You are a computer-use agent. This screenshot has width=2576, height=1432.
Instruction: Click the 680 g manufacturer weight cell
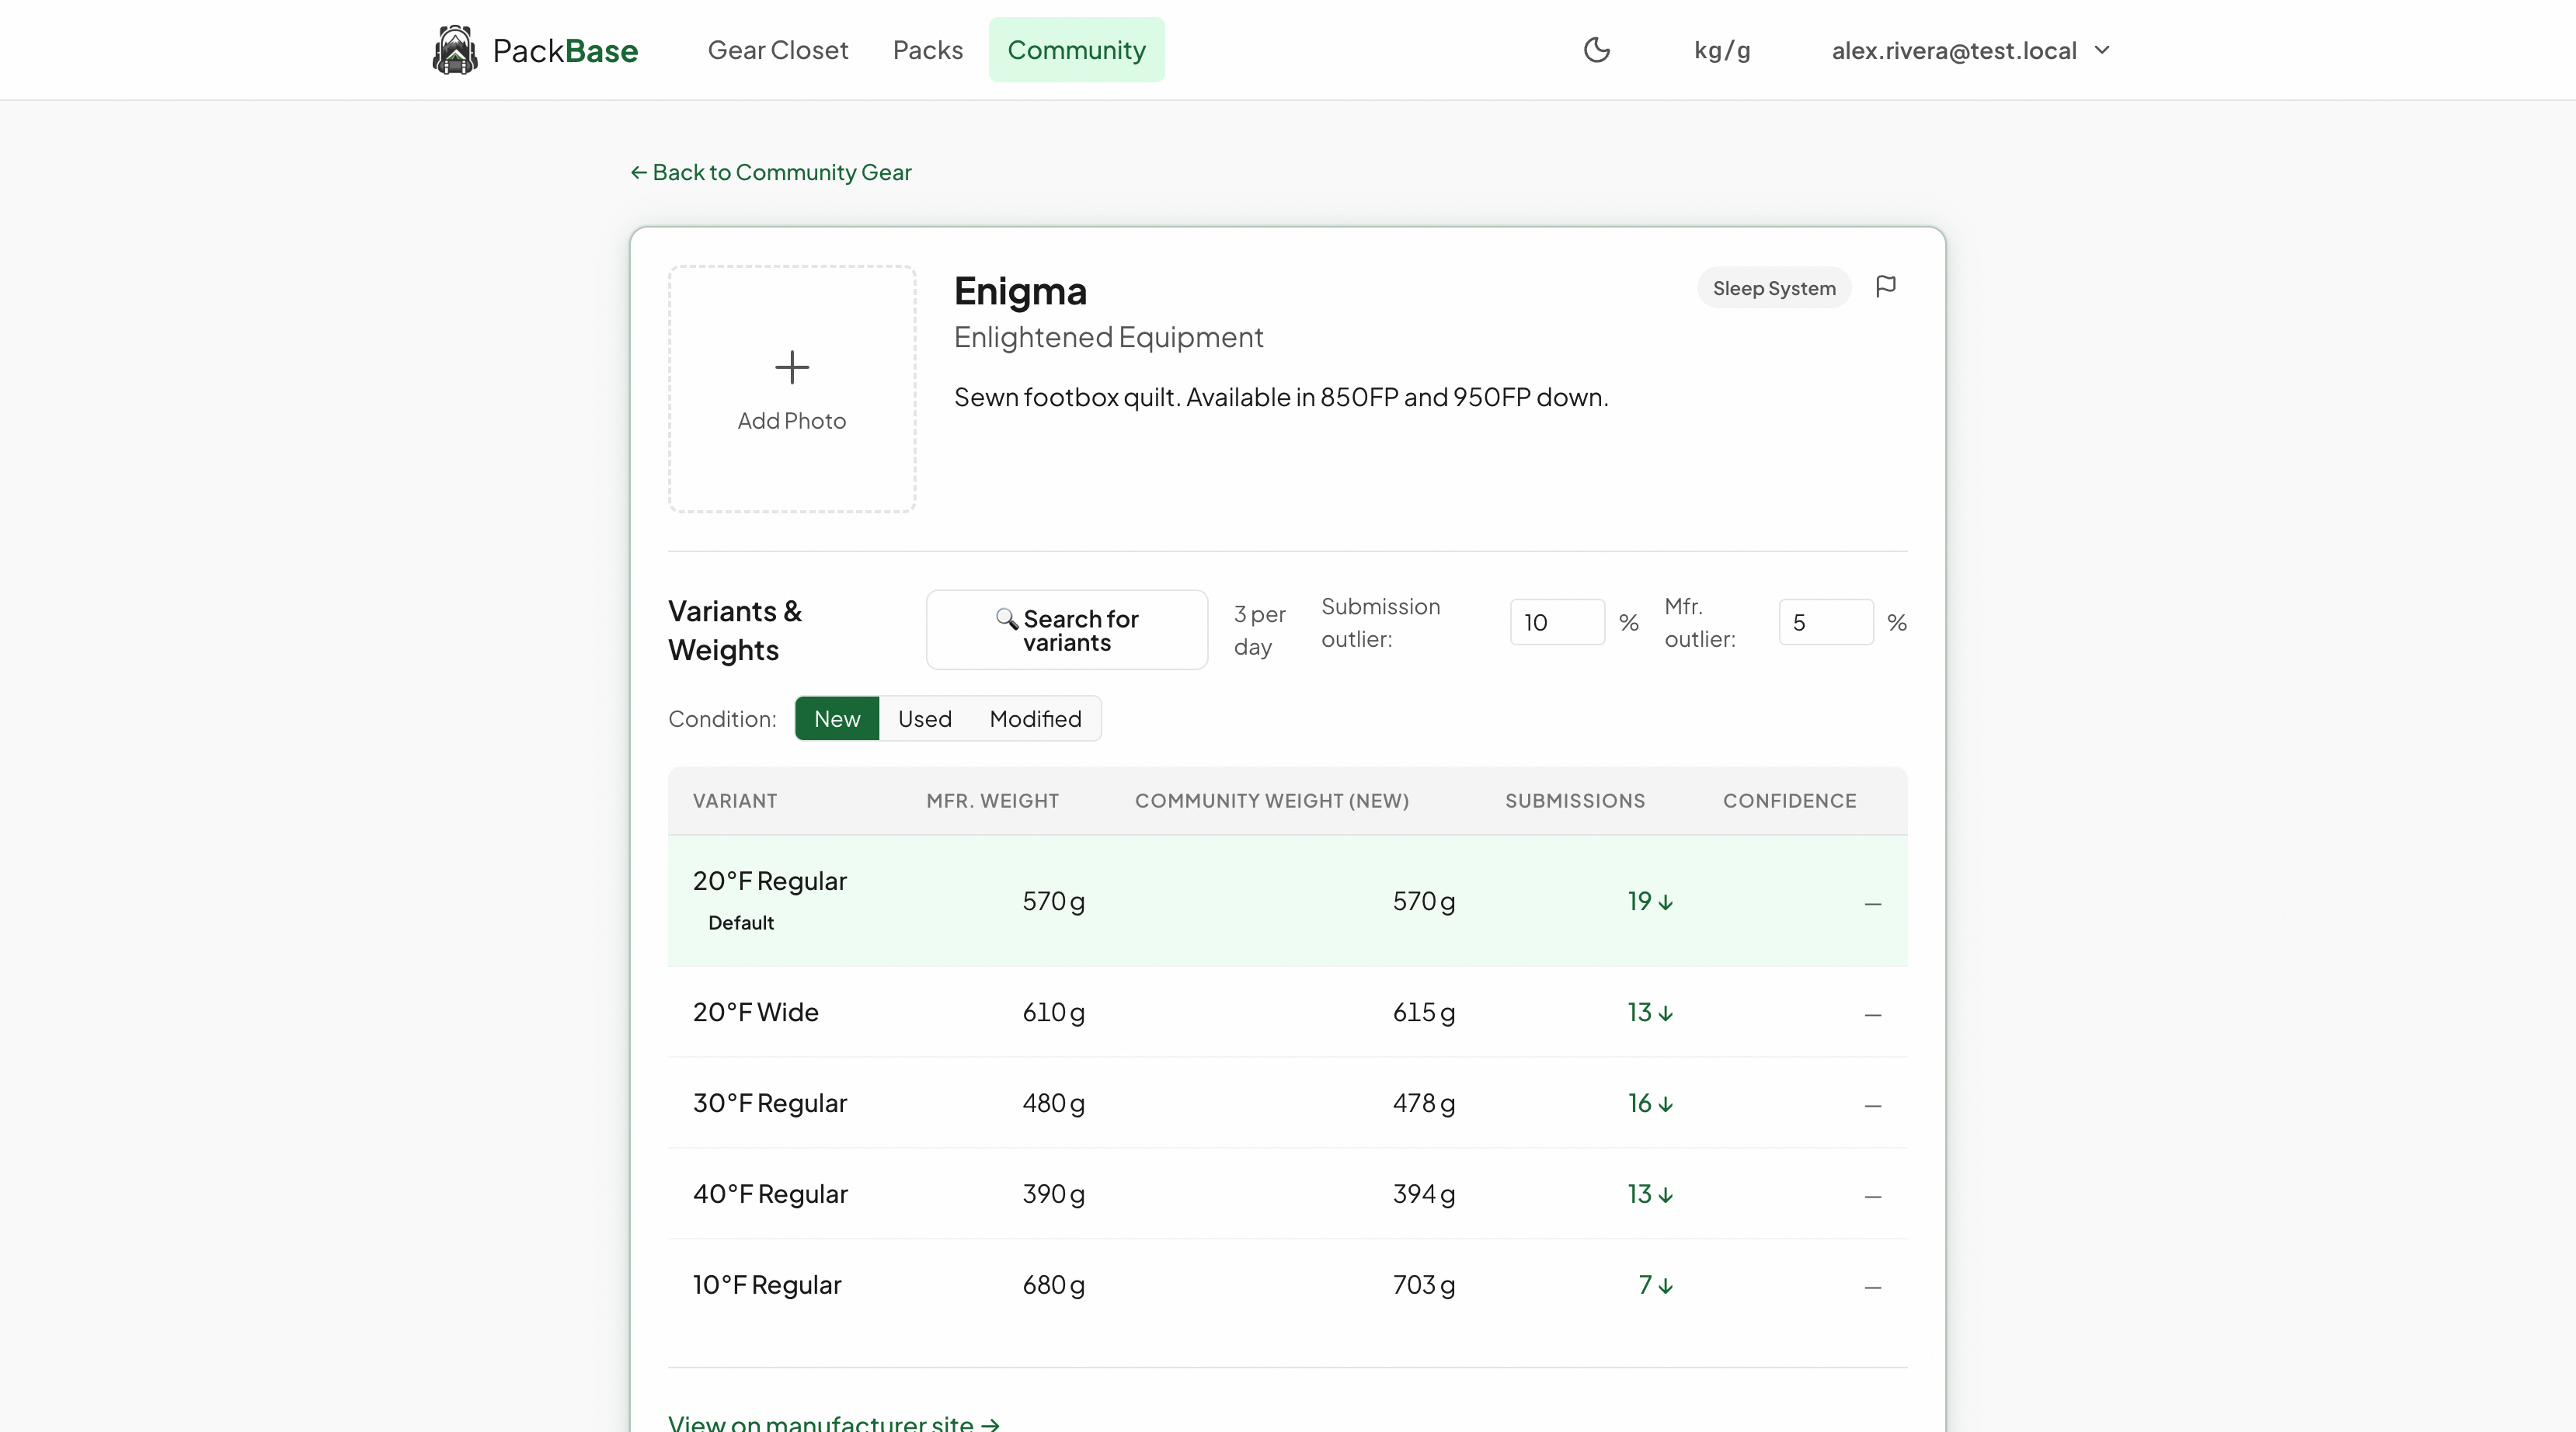(1053, 1285)
